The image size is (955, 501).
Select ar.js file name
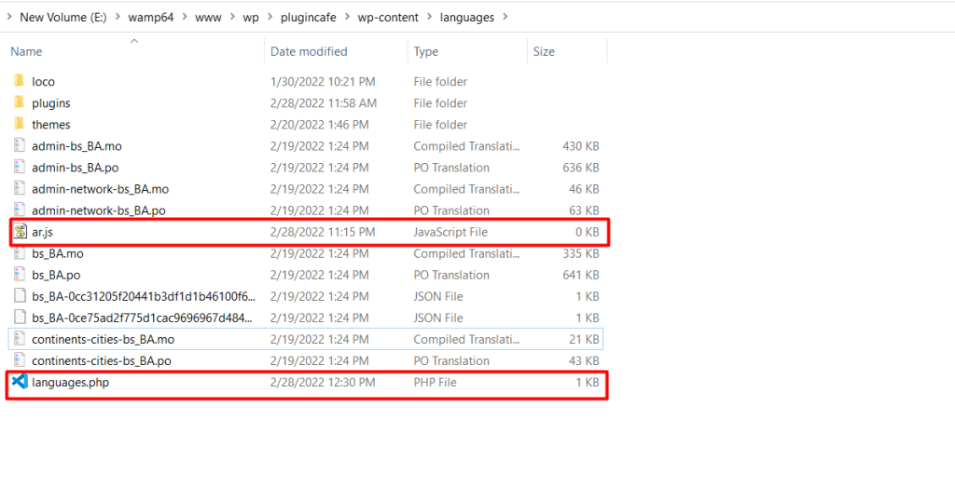click(x=43, y=232)
